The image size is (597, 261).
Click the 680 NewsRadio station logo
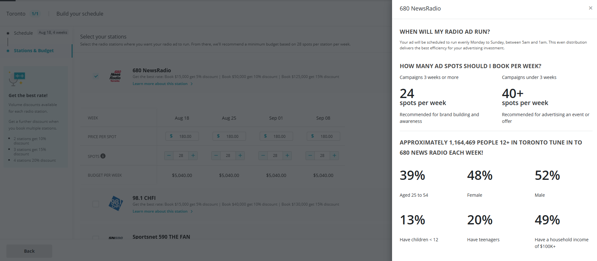click(x=115, y=76)
